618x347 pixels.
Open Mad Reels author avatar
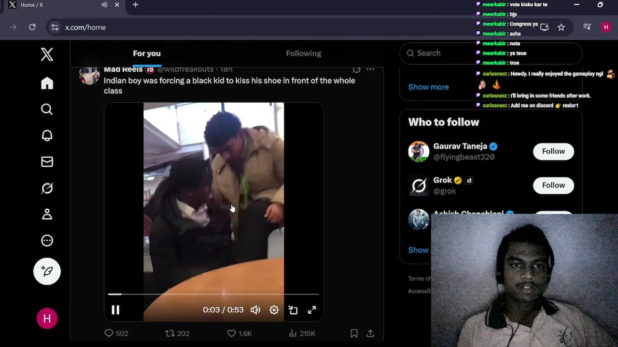click(x=89, y=75)
